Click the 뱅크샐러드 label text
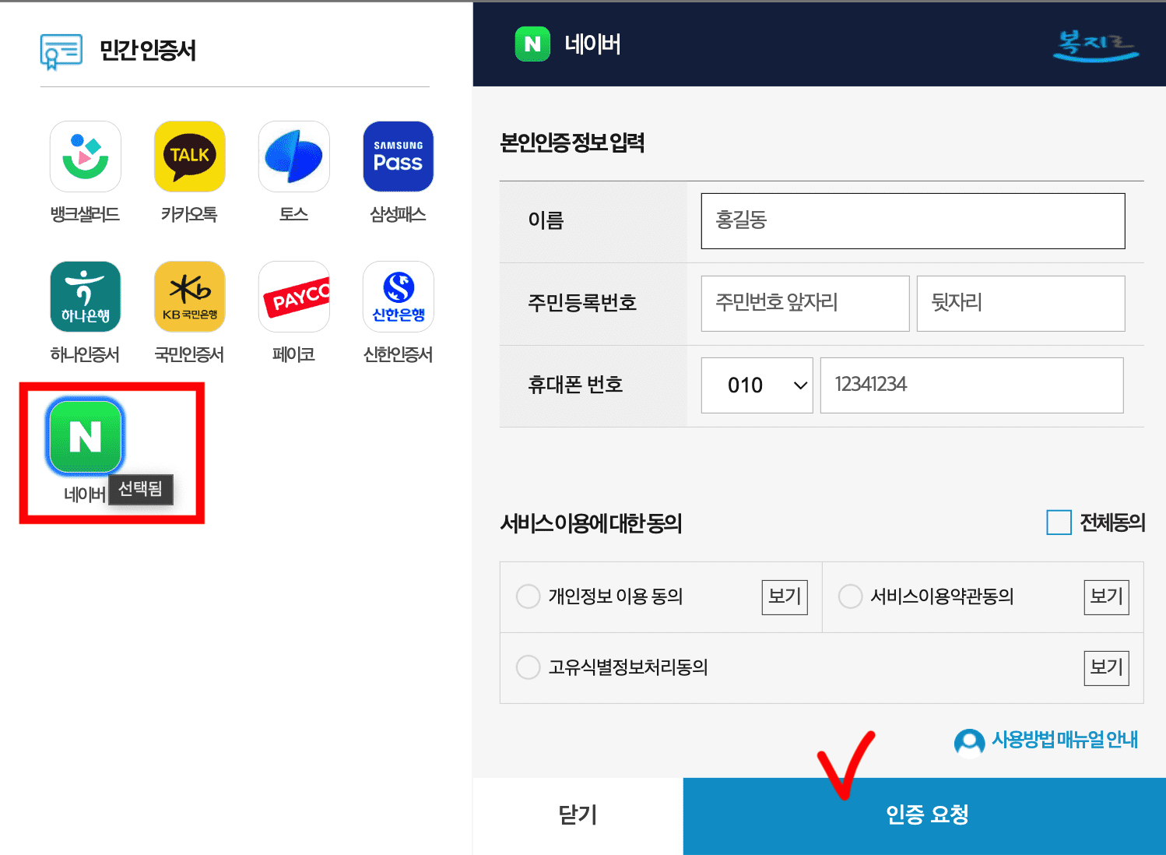This screenshot has height=855, width=1166. coord(85,214)
